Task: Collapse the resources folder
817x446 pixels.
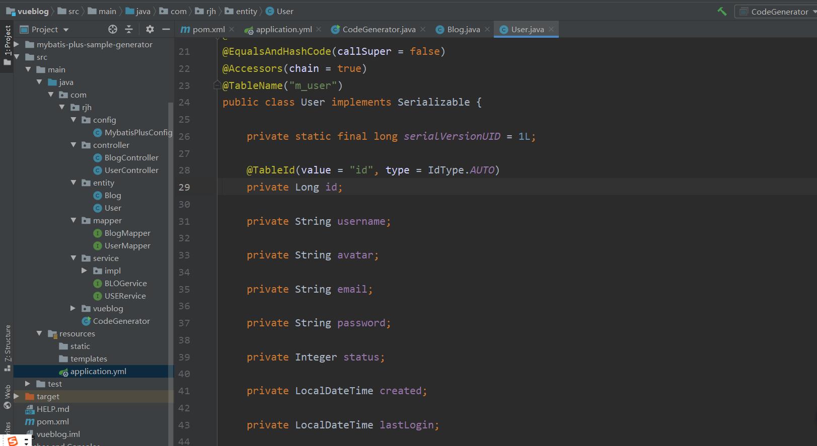Action: click(x=39, y=333)
